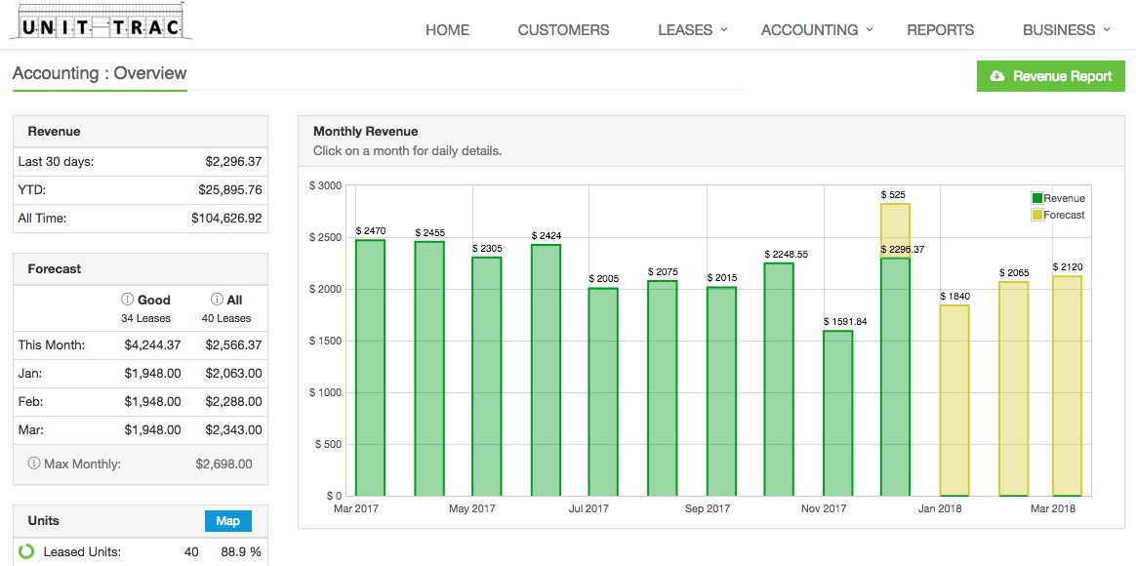Click the 34 Leases label

145,318
